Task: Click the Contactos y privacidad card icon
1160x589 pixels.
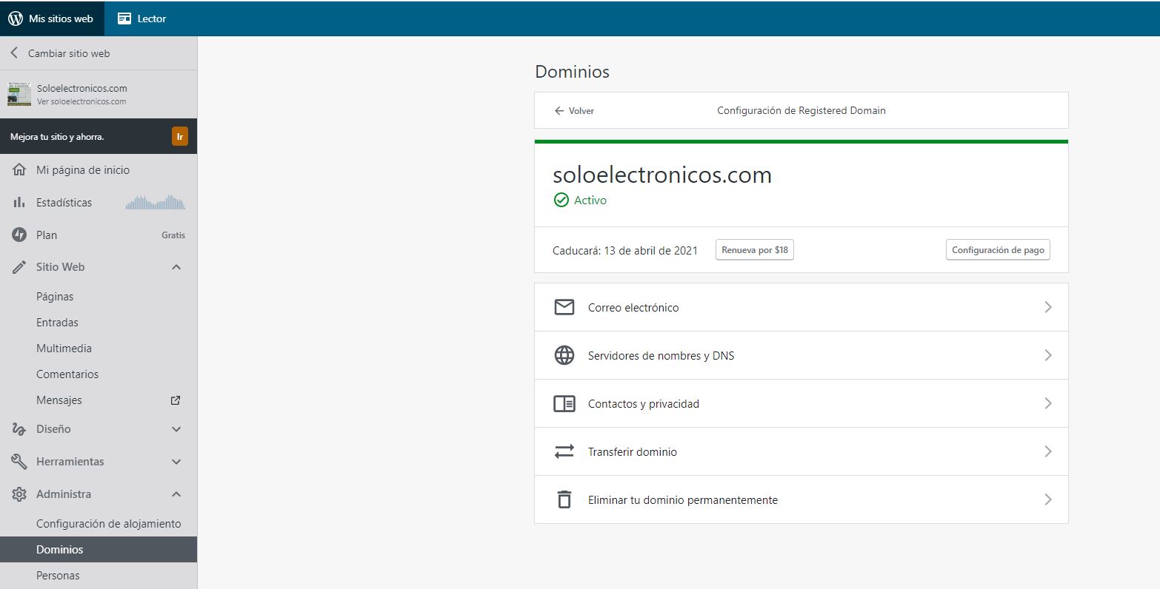Action: (x=564, y=403)
